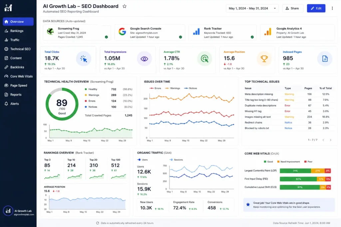Toggle Warnings series in Issues Over Time legend

coord(172,88)
